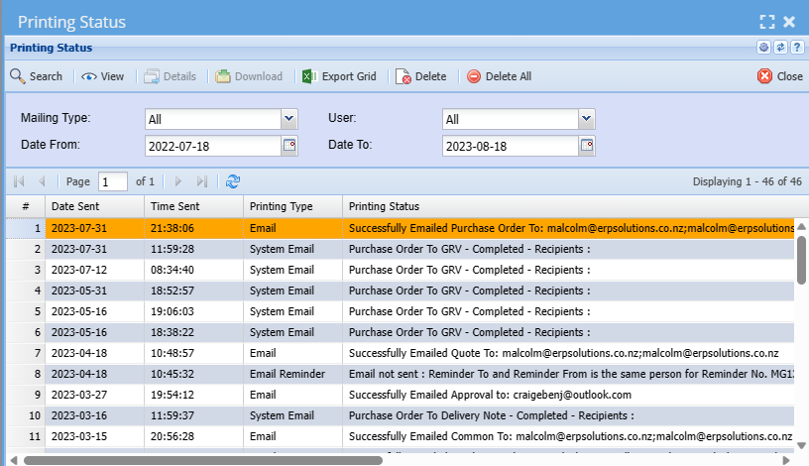Select Purchase Order To Delivery Note row

[400, 415]
